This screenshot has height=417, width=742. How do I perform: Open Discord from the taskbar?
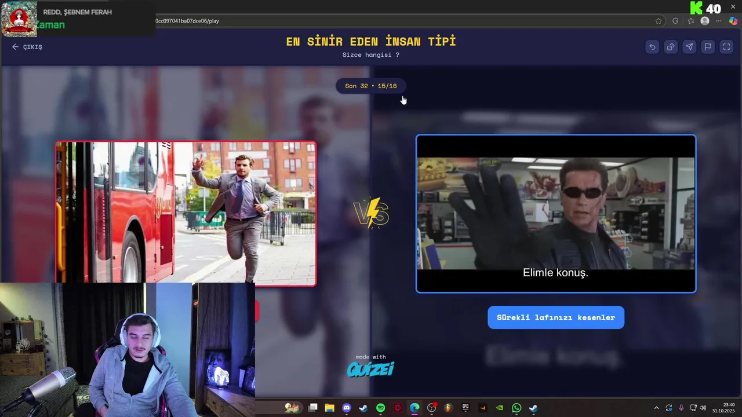click(x=347, y=408)
